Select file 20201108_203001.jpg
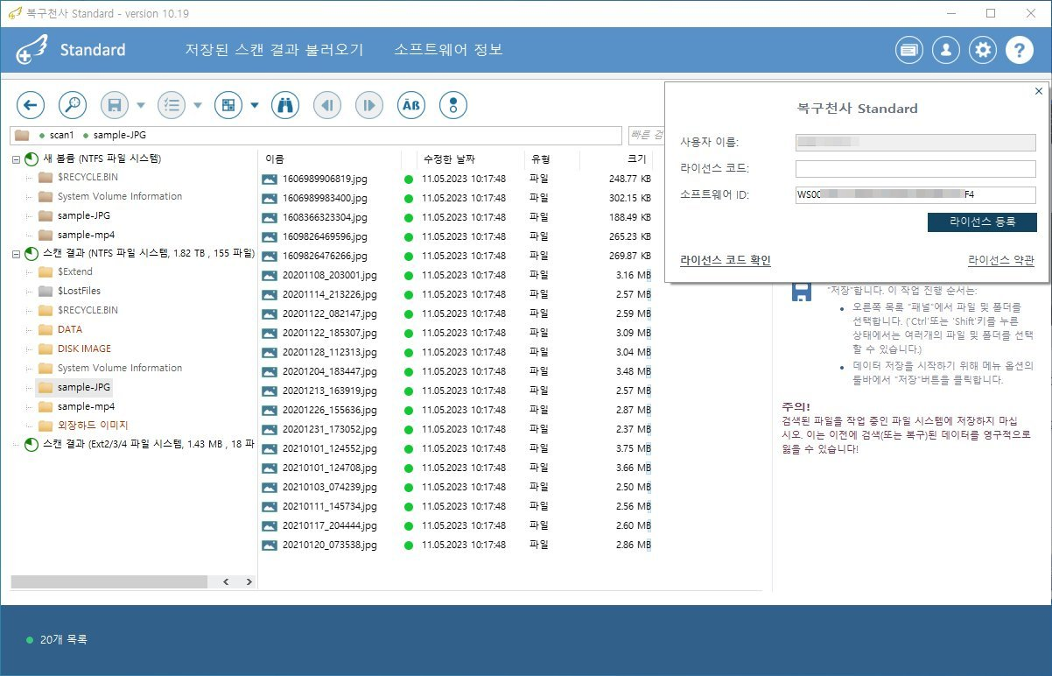Image resolution: width=1052 pixels, height=676 pixels. click(329, 275)
